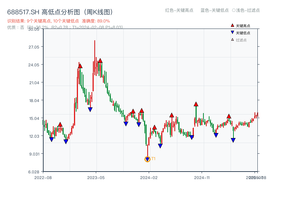This screenshot has height=214, width=286.
Task: Click the blue low marker near 10.4 after 2024-02
Action: (x=160, y=146)
